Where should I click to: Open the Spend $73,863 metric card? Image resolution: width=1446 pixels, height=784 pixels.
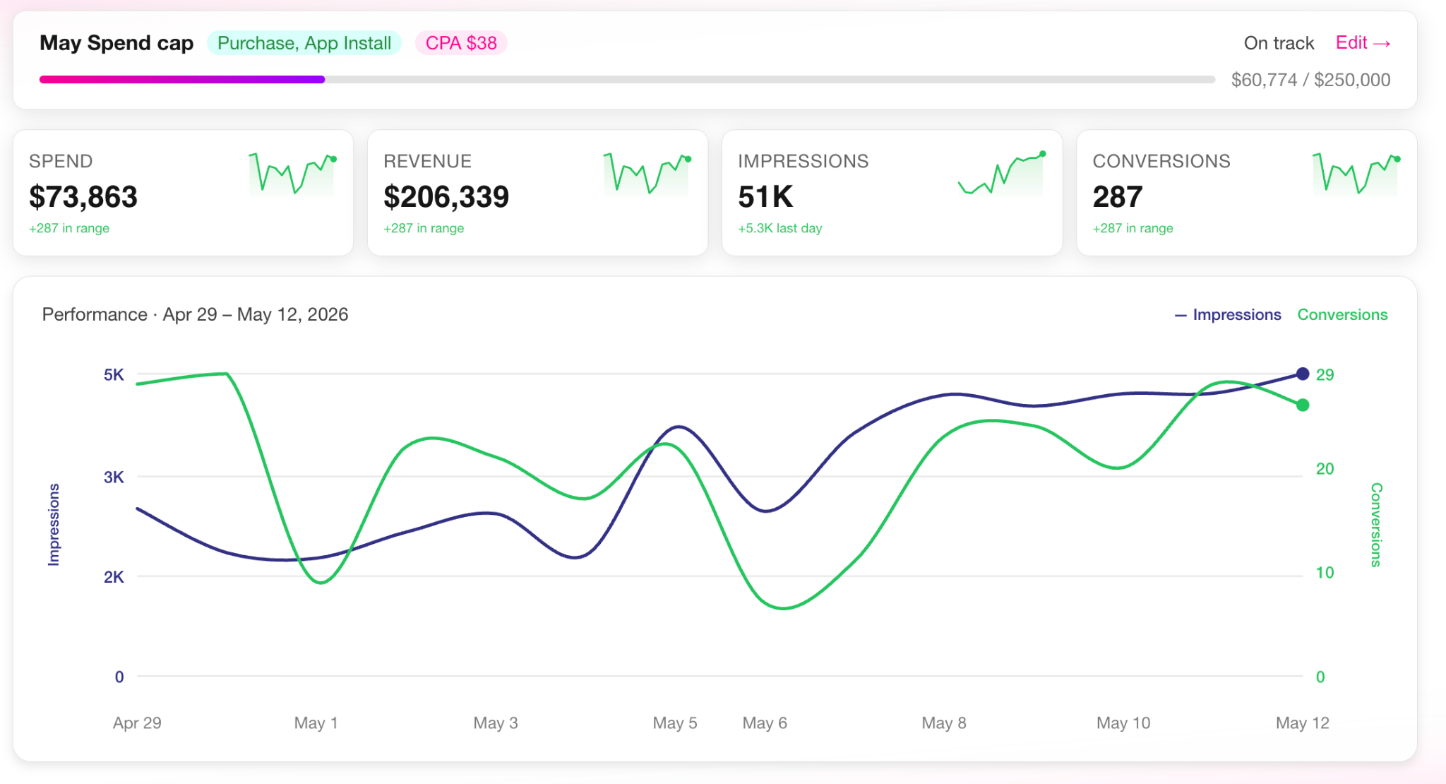point(183,193)
